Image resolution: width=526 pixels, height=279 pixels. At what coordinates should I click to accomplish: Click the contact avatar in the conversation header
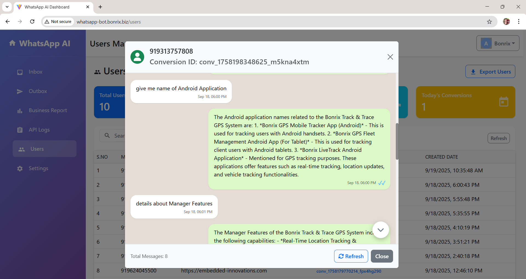[137, 57]
